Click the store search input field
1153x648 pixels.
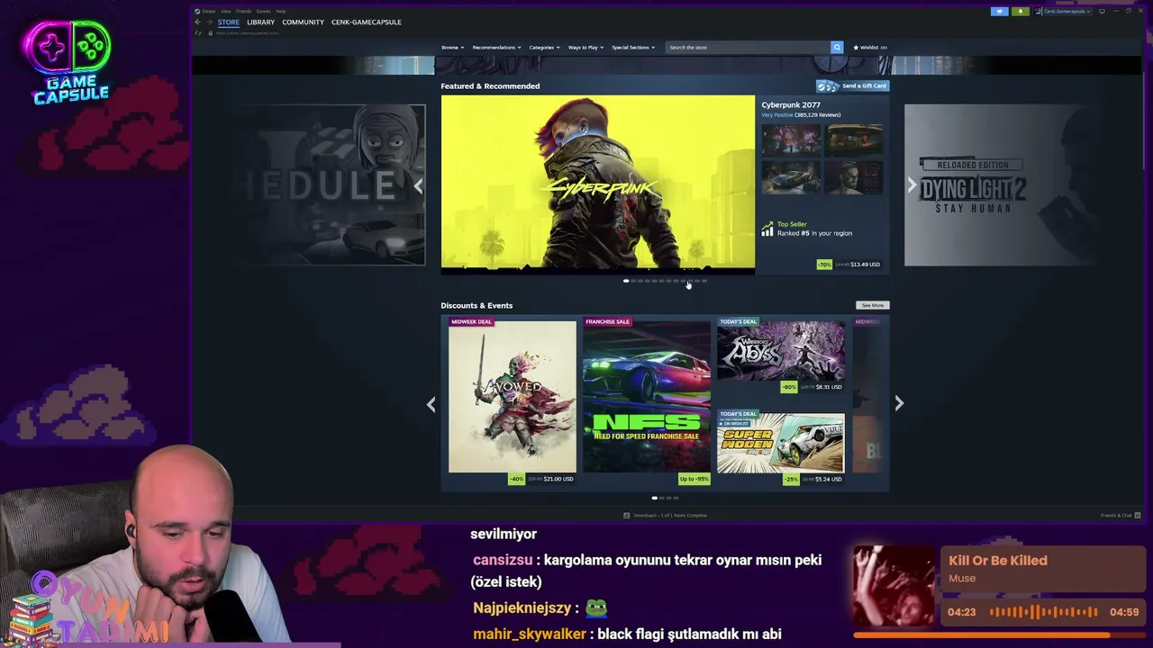pyautogui.click(x=748, y=47)
